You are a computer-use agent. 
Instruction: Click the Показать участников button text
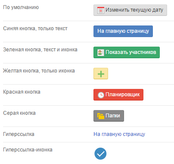click(x=130, y=52)
